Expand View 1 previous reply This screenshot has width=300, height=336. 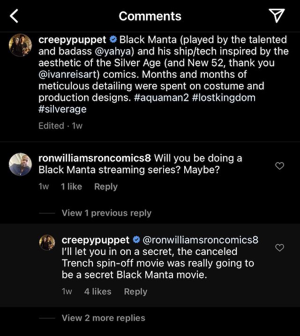(x=106, y=213)
